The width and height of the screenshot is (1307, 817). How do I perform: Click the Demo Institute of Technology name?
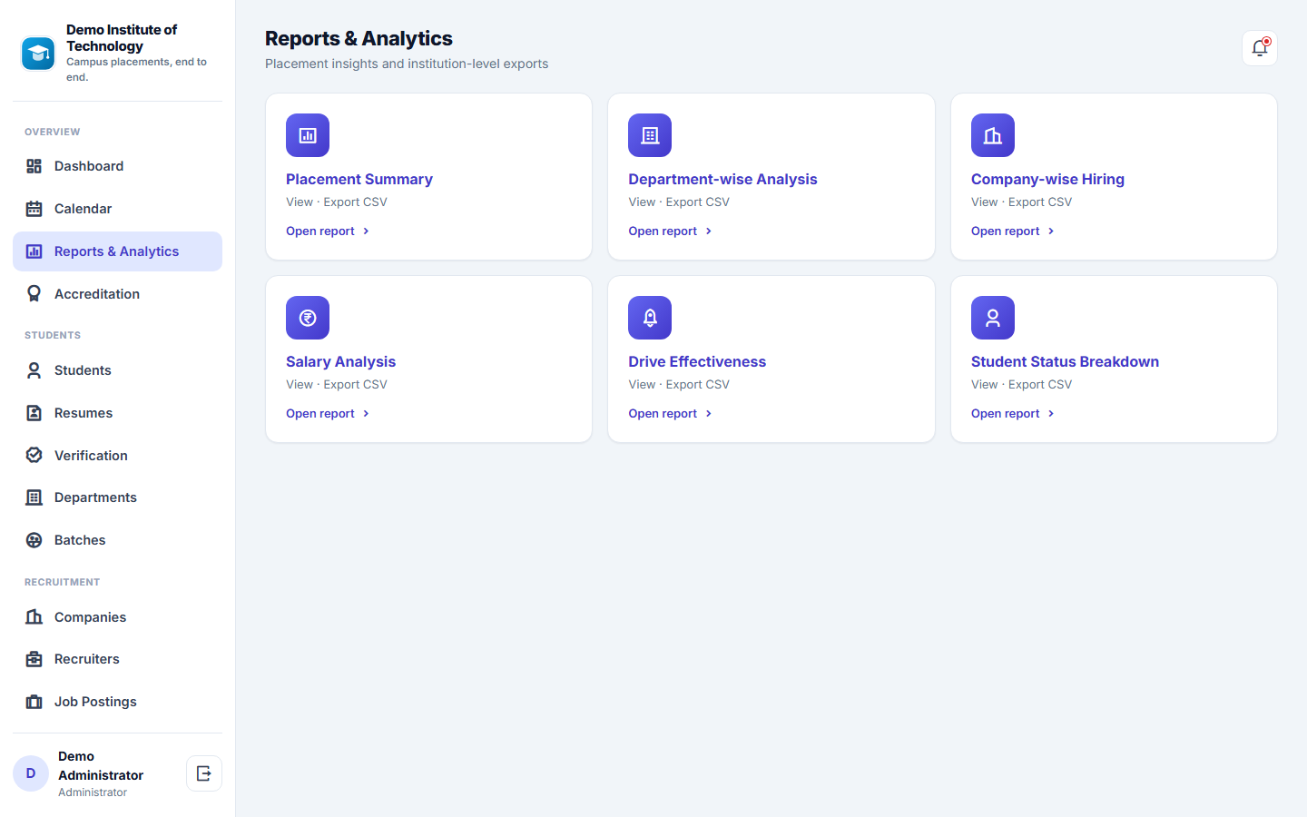coord(122,38)
